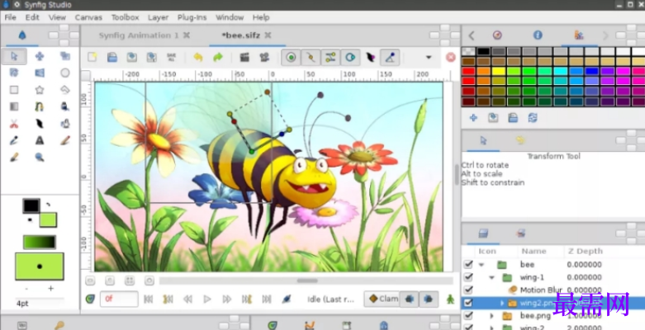This screenshot has height=330, width=645.
Task: Expand the bee.png layer row
Action: (x=491, y=316)
